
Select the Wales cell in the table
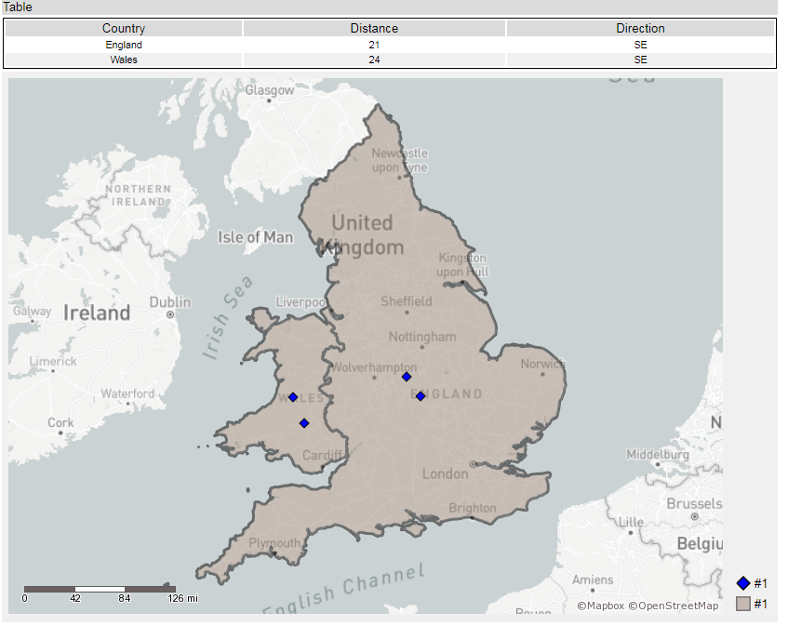point(124,60)
